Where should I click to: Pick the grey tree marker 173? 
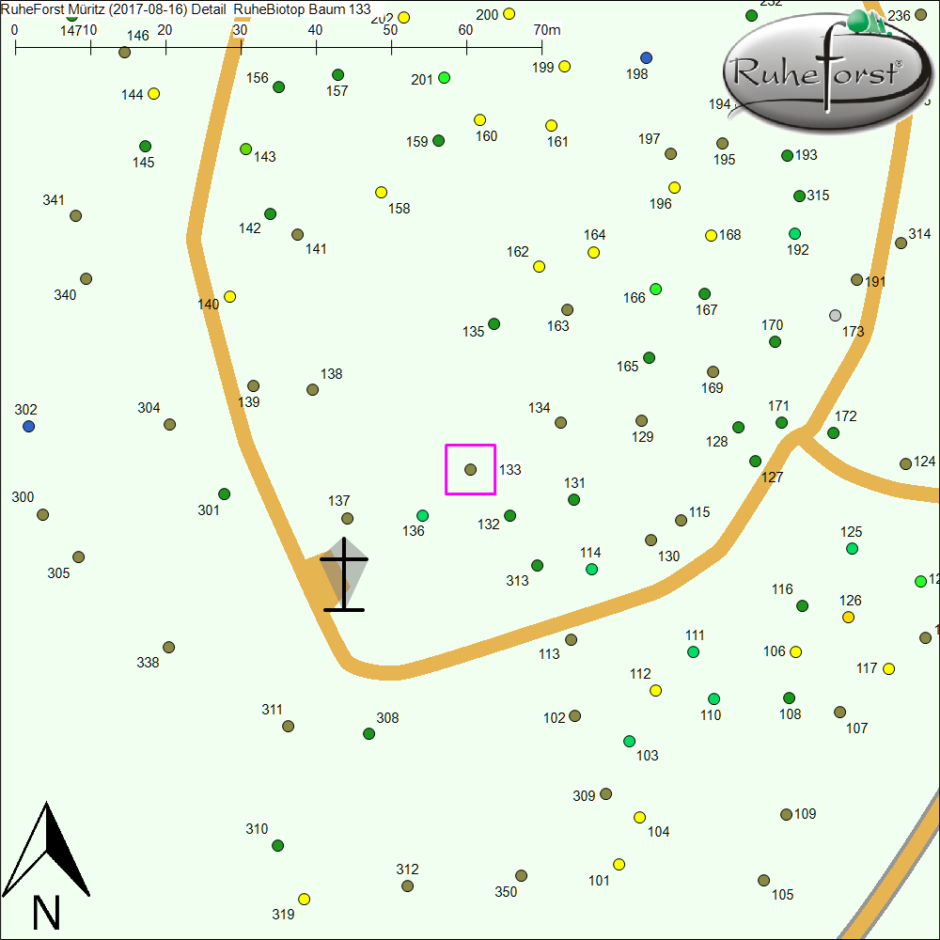pos(836,315)
